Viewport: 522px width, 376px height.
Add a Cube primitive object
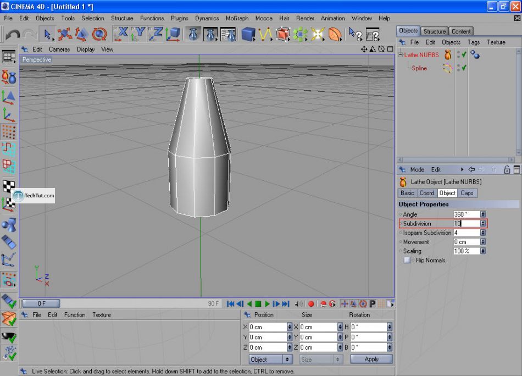point(248,34)
